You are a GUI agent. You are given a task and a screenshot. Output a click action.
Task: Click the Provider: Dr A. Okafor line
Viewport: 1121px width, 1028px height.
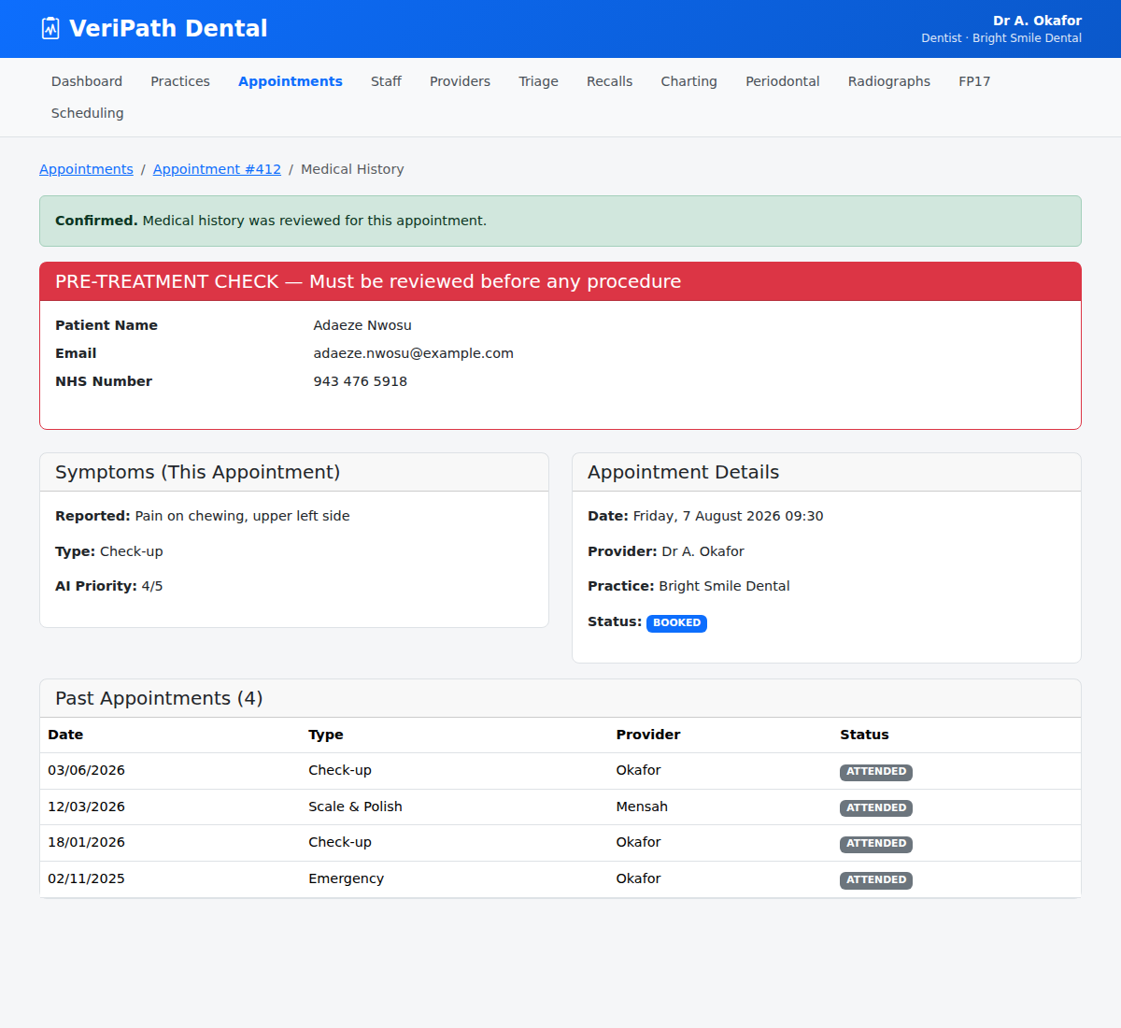pos(666,551)
